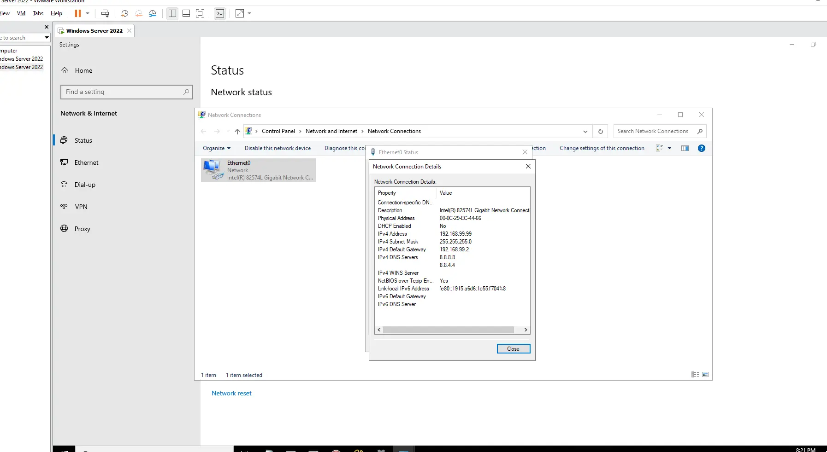The width and height of the screenshot is (827, 452).
Task: Toggle the VMware library sidebar view
Action: (x=172, y=13)
